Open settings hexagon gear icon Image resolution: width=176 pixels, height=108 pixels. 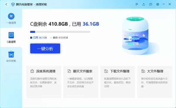pyautogui.click(x=158, y=4)
